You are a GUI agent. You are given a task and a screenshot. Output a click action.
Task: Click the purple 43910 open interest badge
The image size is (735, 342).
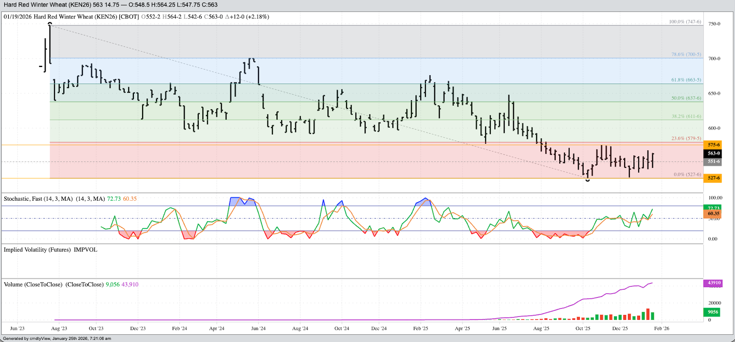(713, 283)
